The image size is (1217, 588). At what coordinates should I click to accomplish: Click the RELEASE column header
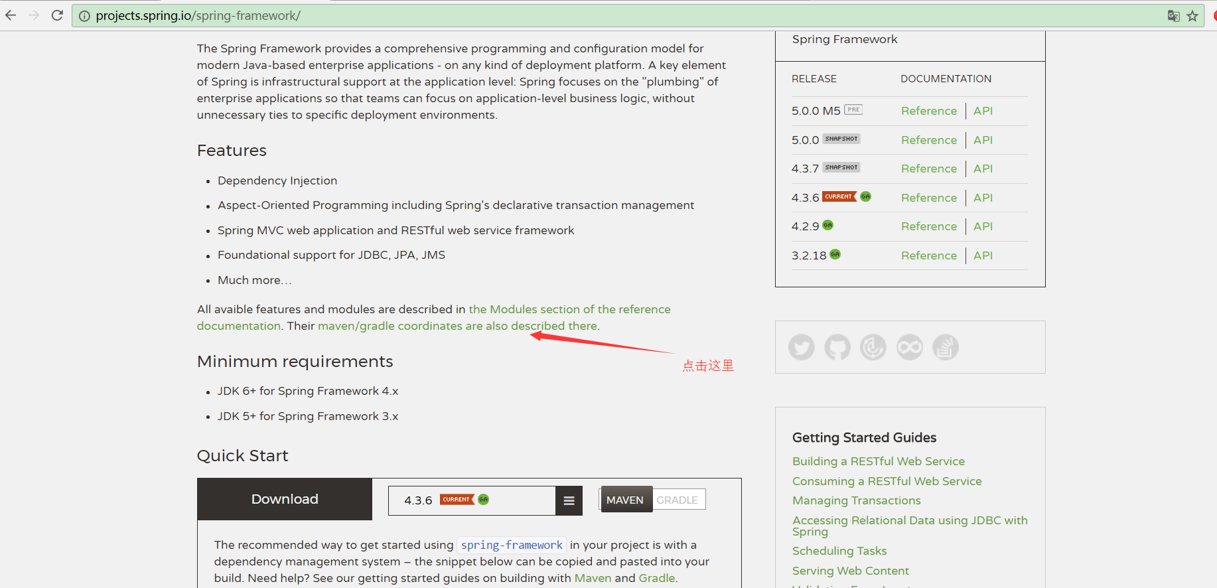pyautogui.click(x=814, y=79)
